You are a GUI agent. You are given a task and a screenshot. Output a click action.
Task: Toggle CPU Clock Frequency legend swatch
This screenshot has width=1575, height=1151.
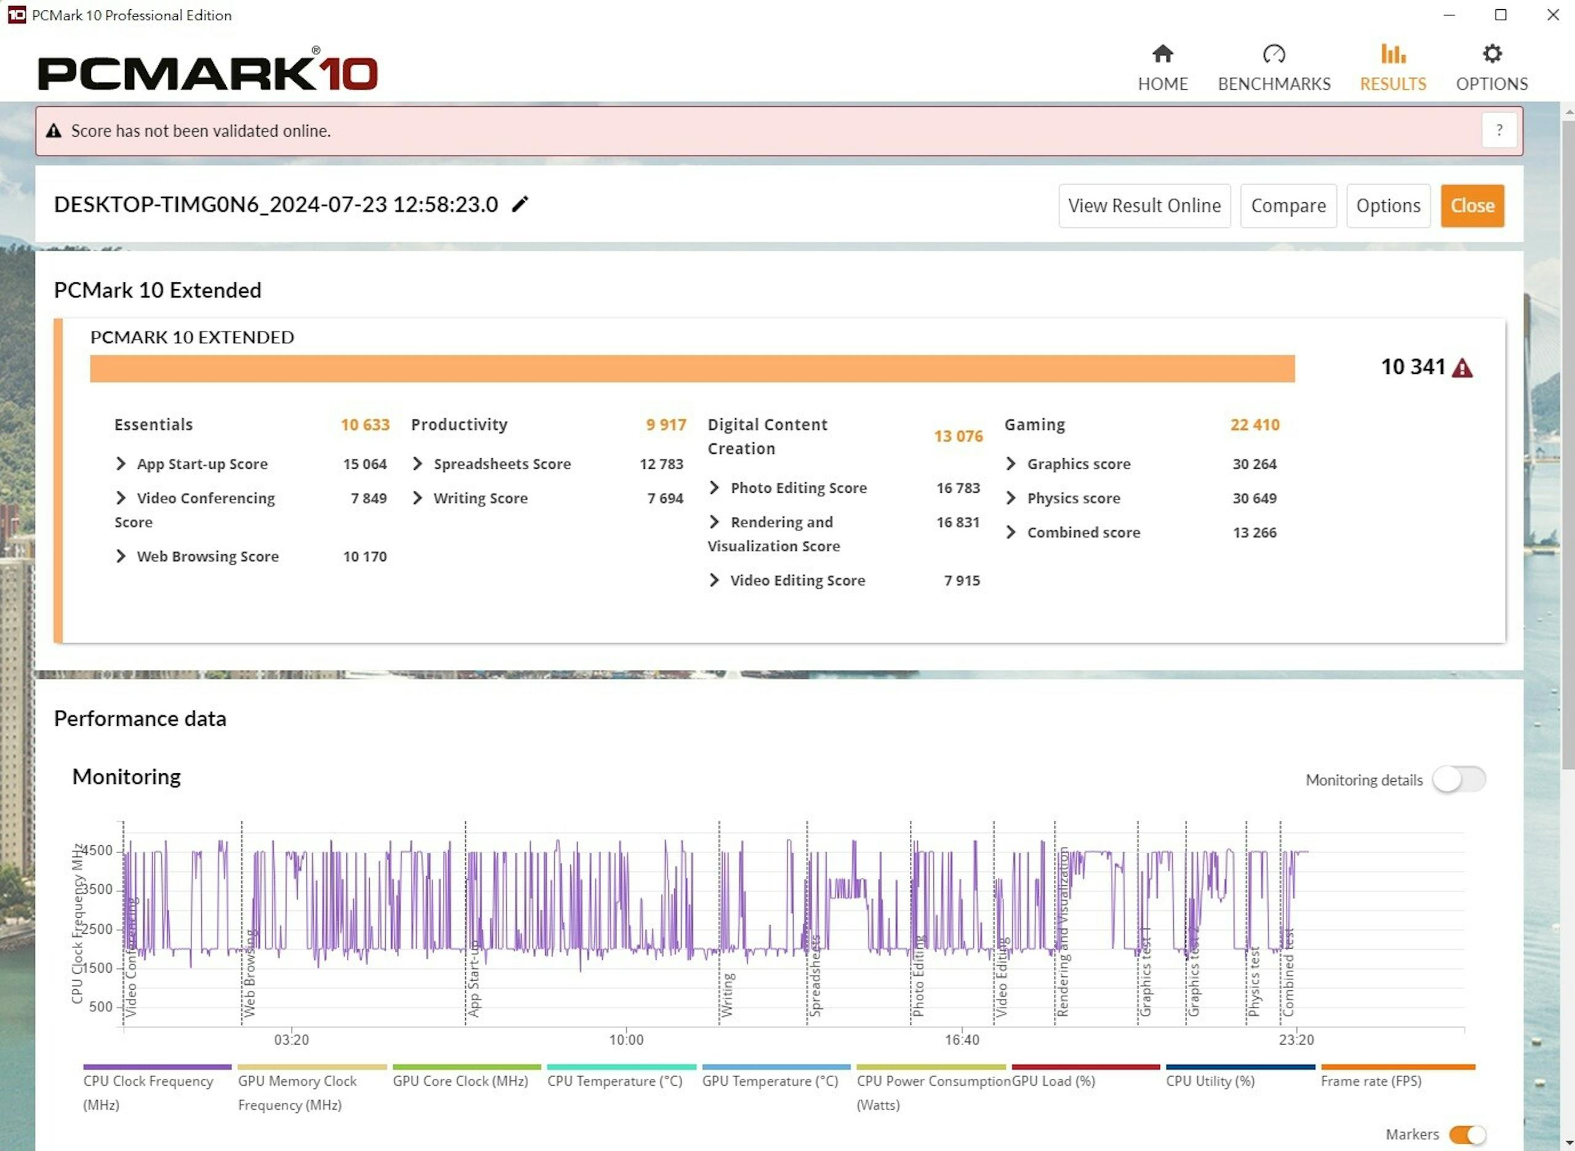[157, 1067]
